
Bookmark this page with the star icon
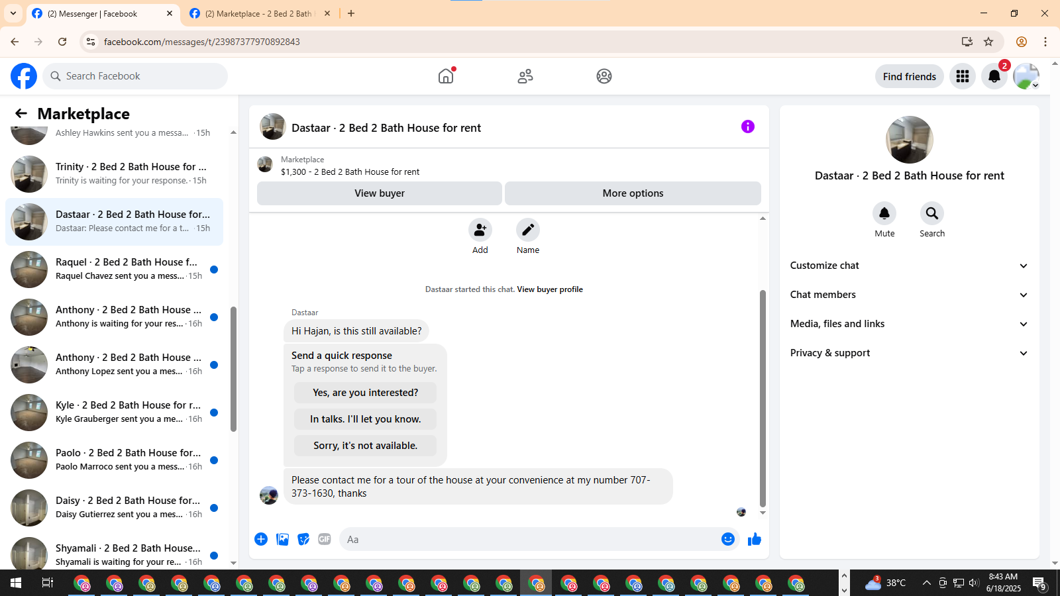pos(988,42)
